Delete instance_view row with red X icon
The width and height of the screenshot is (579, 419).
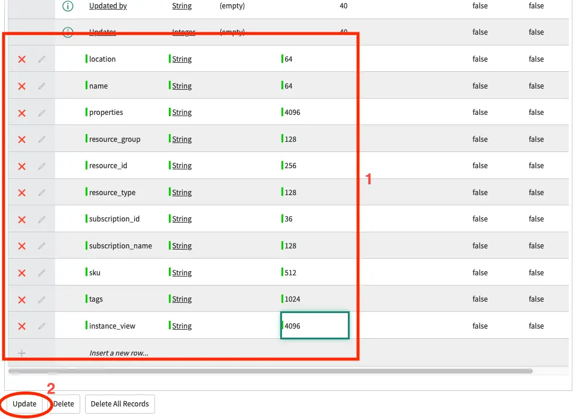tap(22, 326)
